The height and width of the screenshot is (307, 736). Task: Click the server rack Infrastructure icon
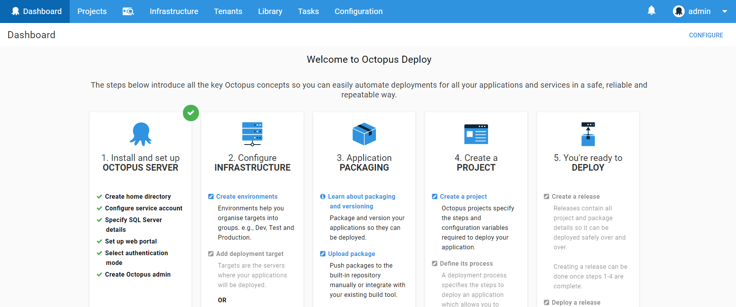(252, 134)
